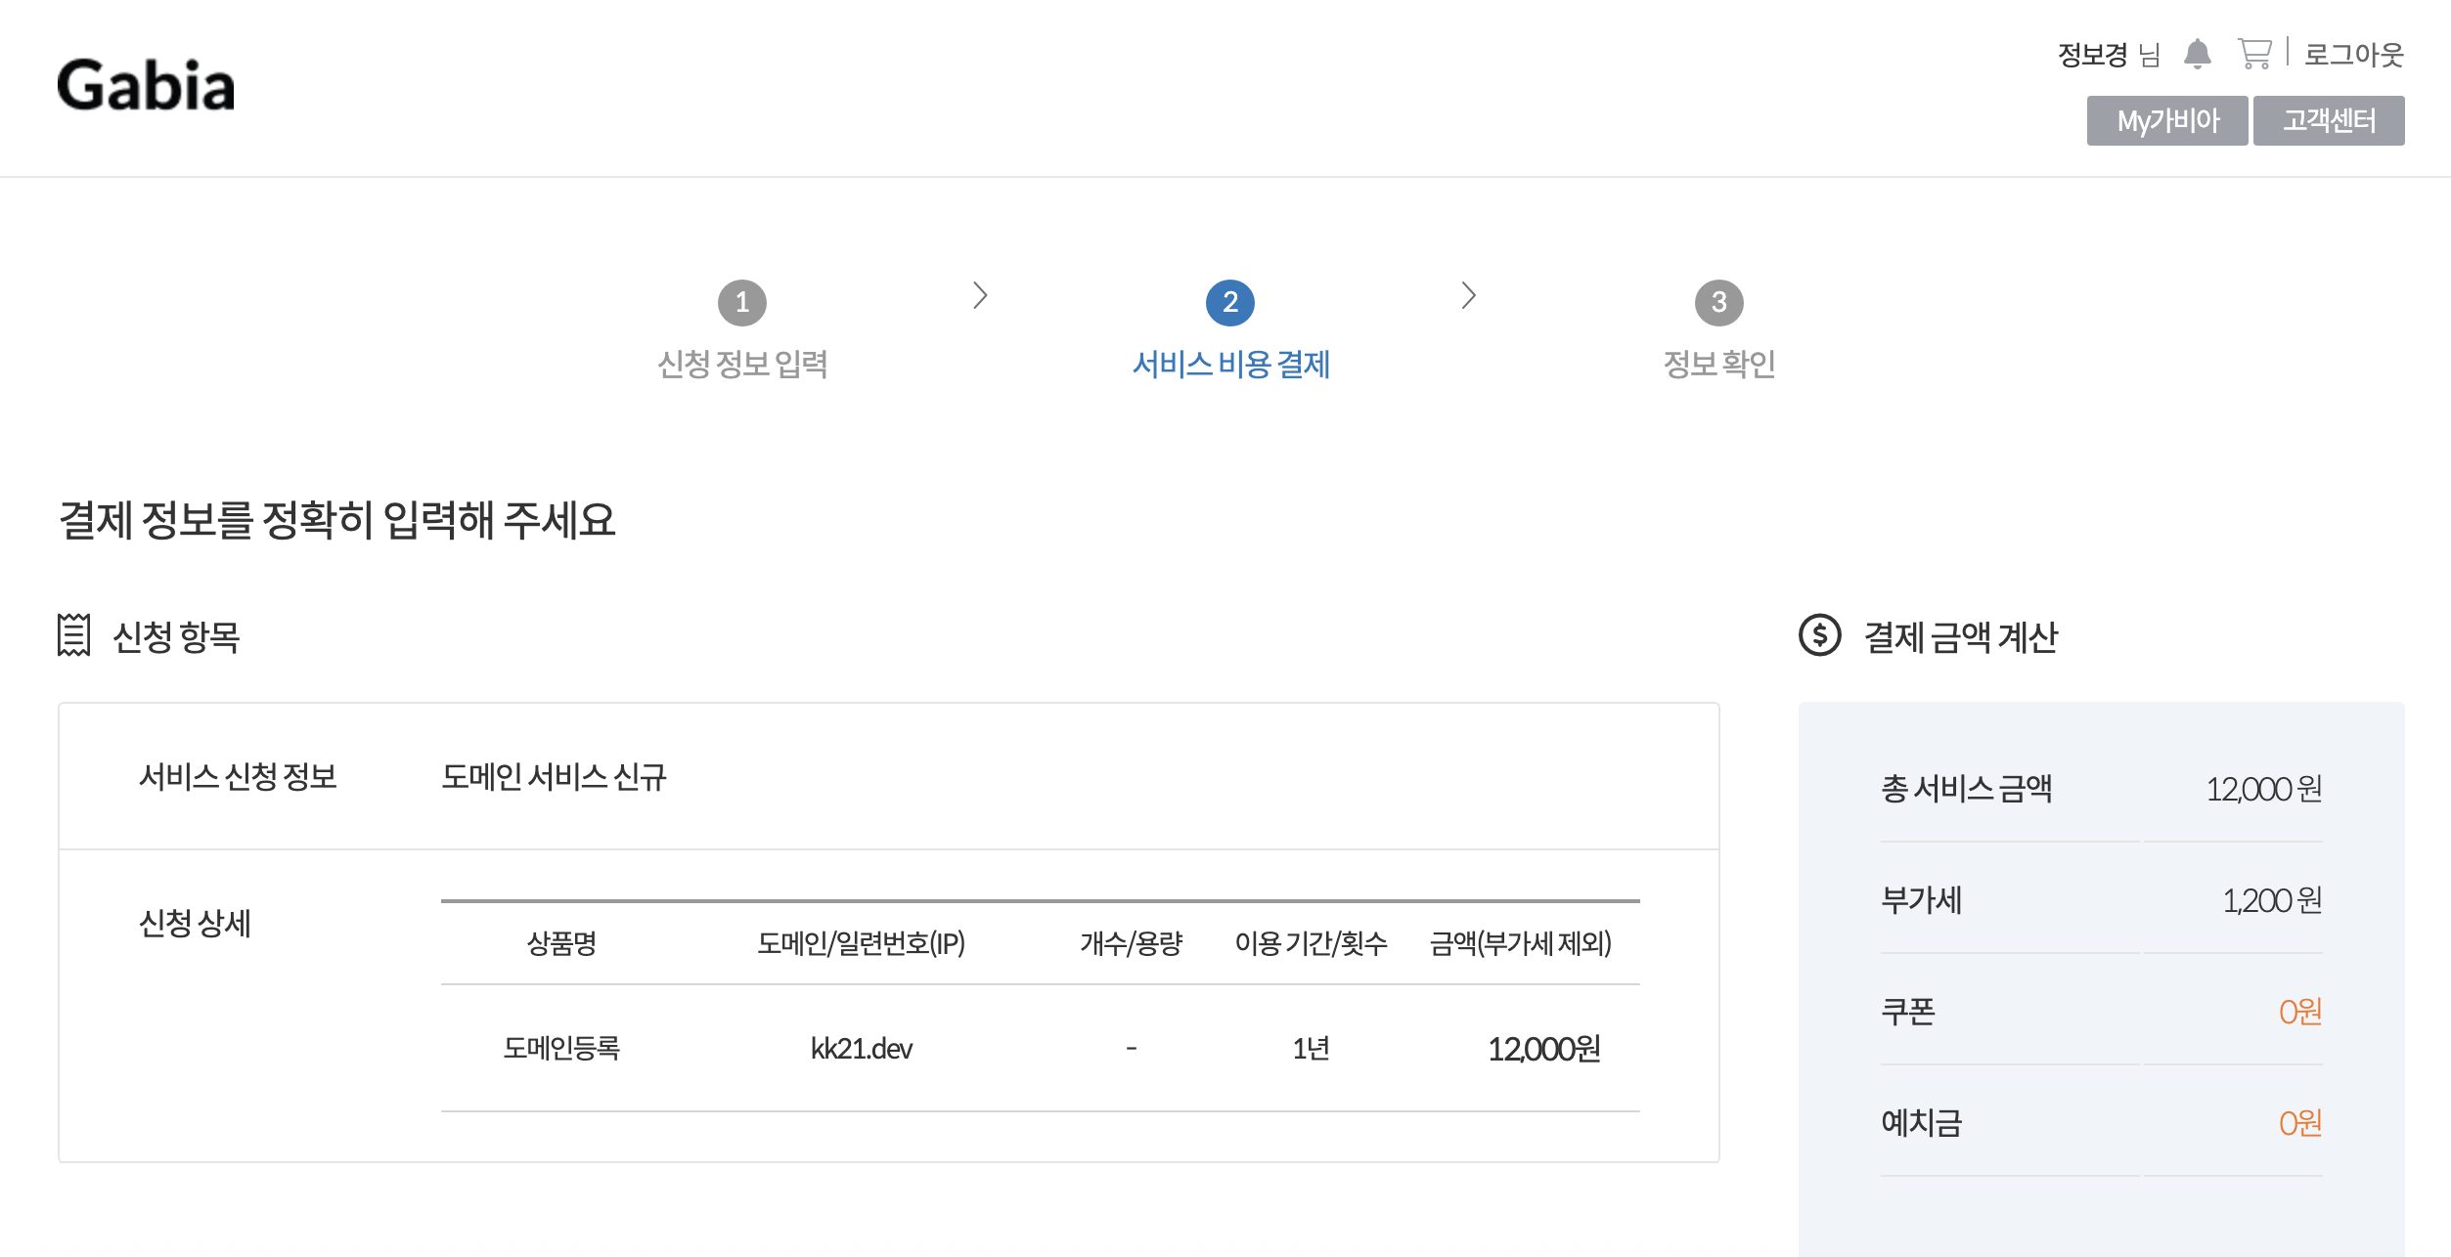Click the orange 예치금 0원 amount
This screenshot has width=2451, height=1257.
(x=2298, y=1123)
